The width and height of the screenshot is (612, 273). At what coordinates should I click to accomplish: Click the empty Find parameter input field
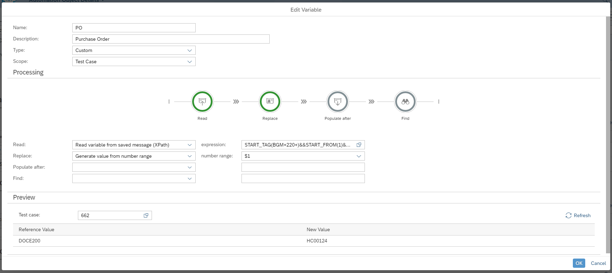pyautogui.click(x=303, y=178)
